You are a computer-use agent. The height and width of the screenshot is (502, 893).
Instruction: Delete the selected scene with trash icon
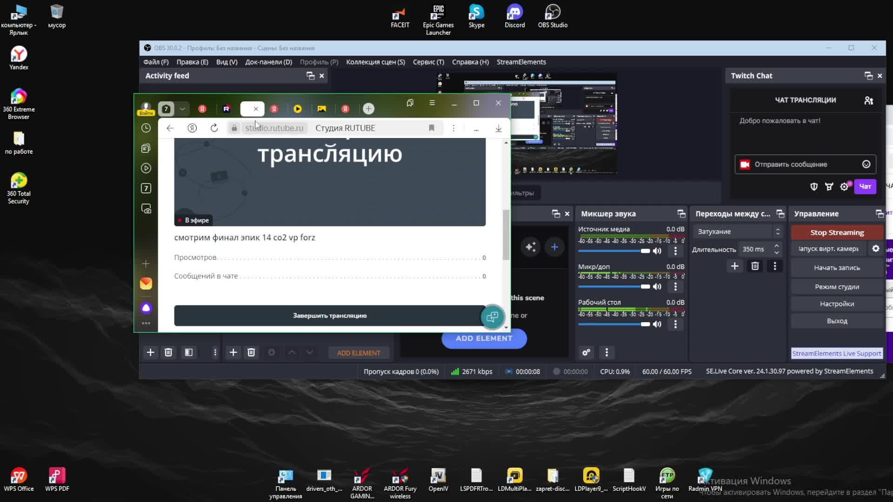[x=168, y=353]
